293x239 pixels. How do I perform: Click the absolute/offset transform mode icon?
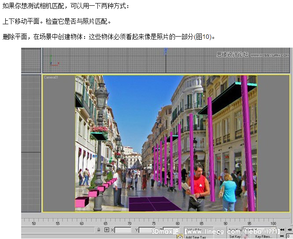[x=106, y=230]
